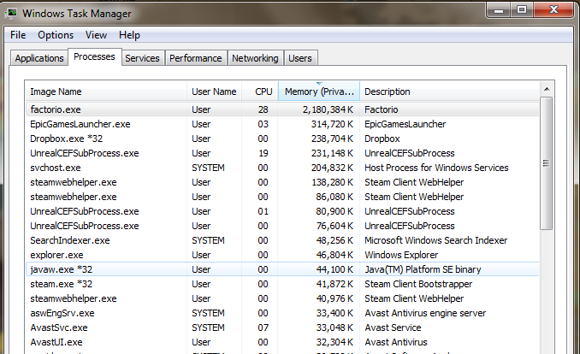
Task: Select the aswEngSrv.exe process
Action: (282, 313)
